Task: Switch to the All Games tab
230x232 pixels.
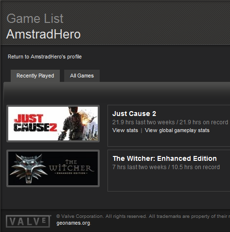Action: [x=82, y=76]
